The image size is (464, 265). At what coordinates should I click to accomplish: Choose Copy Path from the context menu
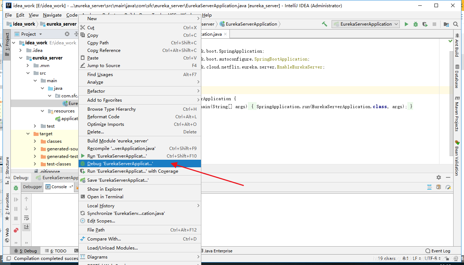pyautogui.click(x=140, y=43)
